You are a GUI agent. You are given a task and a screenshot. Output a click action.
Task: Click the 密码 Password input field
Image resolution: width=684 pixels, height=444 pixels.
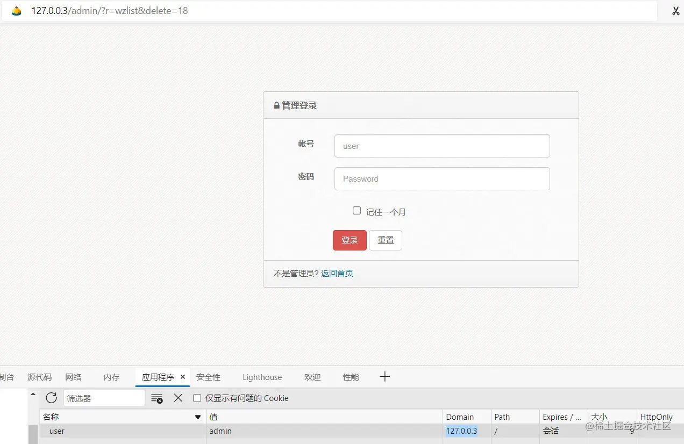point(442,178)
